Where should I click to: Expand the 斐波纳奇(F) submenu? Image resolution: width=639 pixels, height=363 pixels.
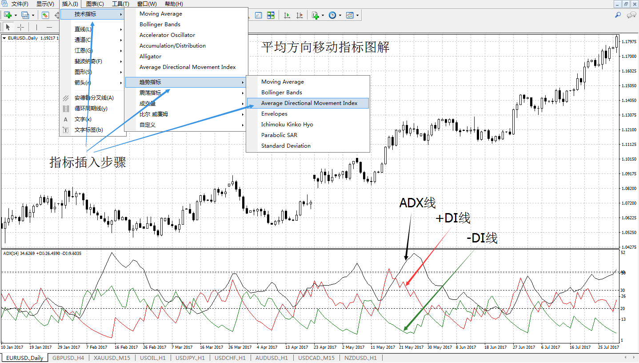click(x=92, y=61)
